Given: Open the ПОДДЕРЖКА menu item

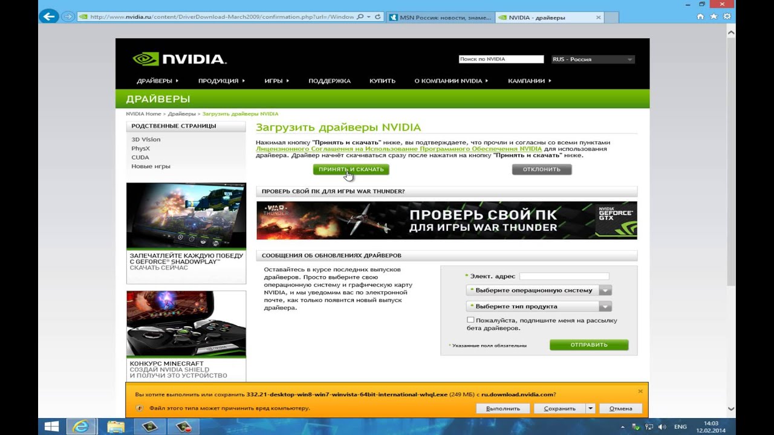Looking at the screenshot, I should pos(330,81).
